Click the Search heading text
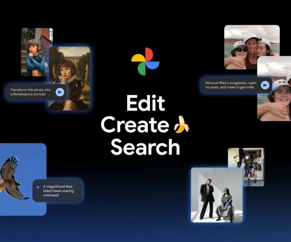 pyautogui.click(x=145, y=147)
